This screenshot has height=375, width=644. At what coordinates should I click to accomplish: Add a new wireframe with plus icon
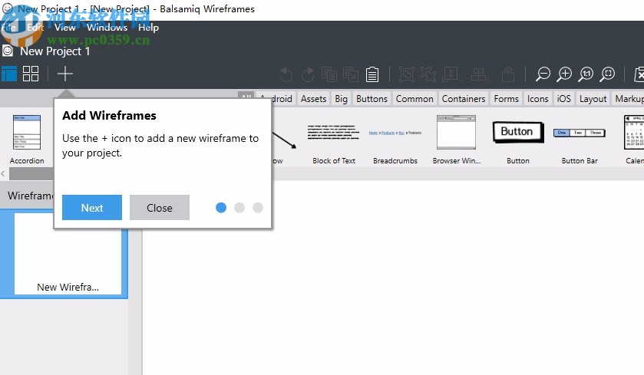pos(65,74)
